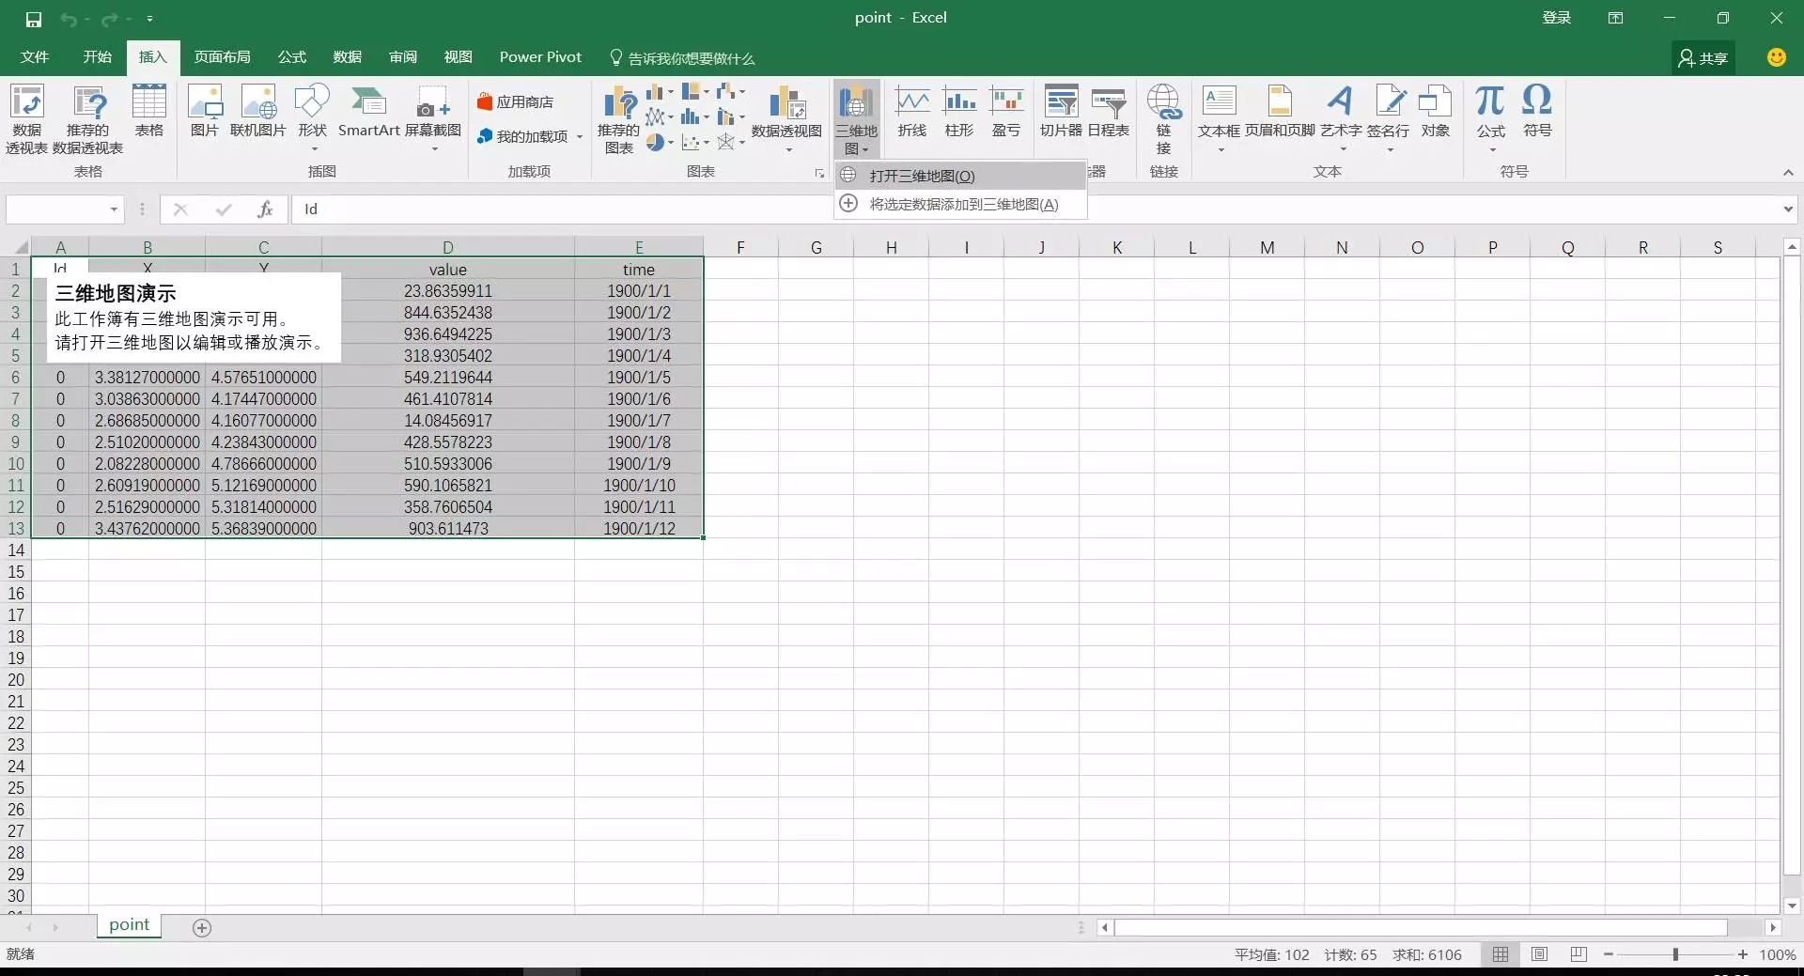This screenshot has height=976, width=1804.
Task: Add a new sheet with plus button
Action: click(202, 928)
